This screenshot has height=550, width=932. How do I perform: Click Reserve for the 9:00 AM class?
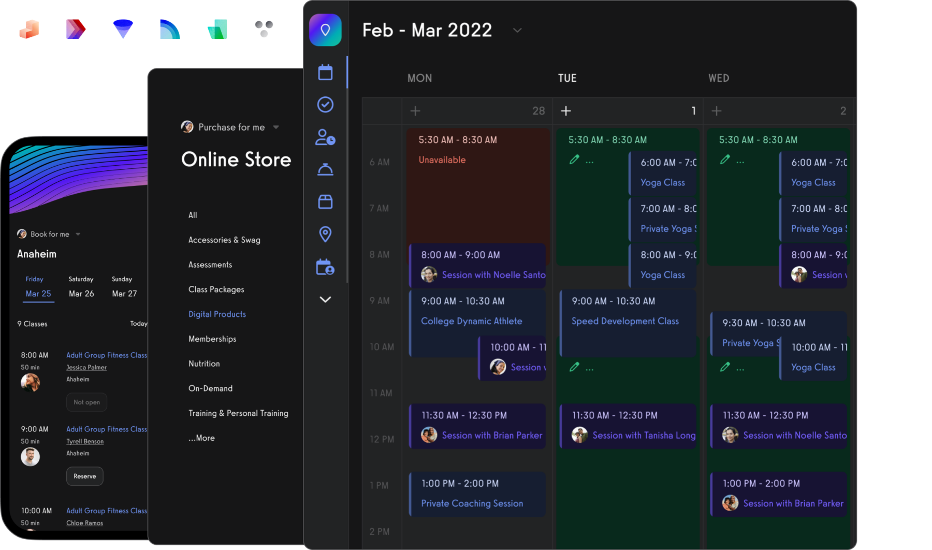click(x=85, y=476)
